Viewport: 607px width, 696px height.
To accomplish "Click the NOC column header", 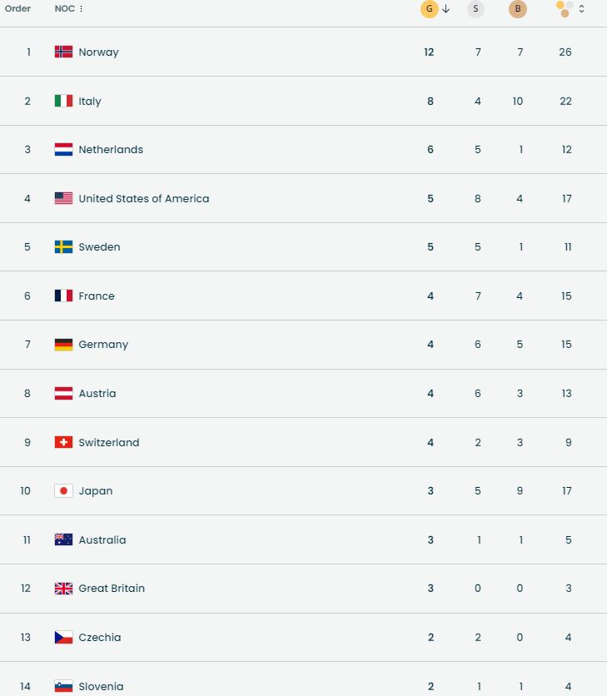I will [64, 9].
